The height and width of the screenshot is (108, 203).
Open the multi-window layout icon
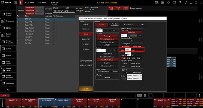(x=157, y=3)
